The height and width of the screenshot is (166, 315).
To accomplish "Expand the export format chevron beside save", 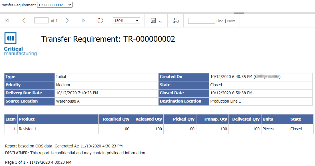I will 160,21.
